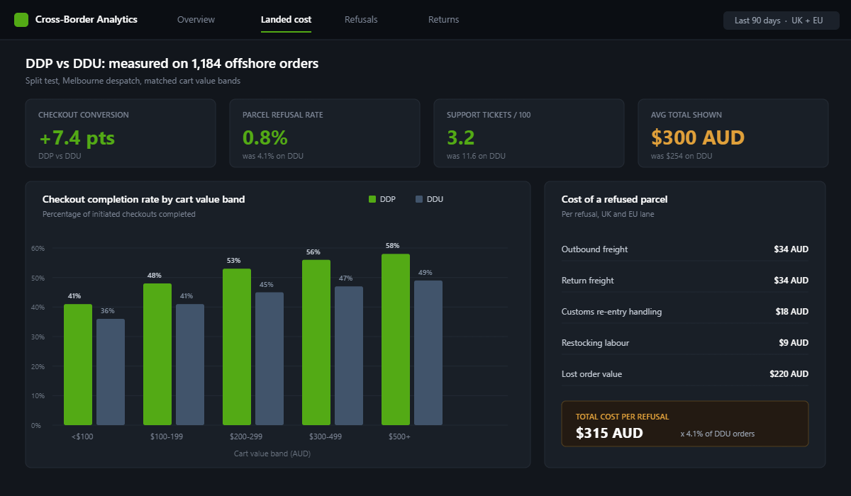Click the 58% DDP bar for $500+
Image resolution: width=851 pixels, height=496 pixels.
(x=396, y=339)
